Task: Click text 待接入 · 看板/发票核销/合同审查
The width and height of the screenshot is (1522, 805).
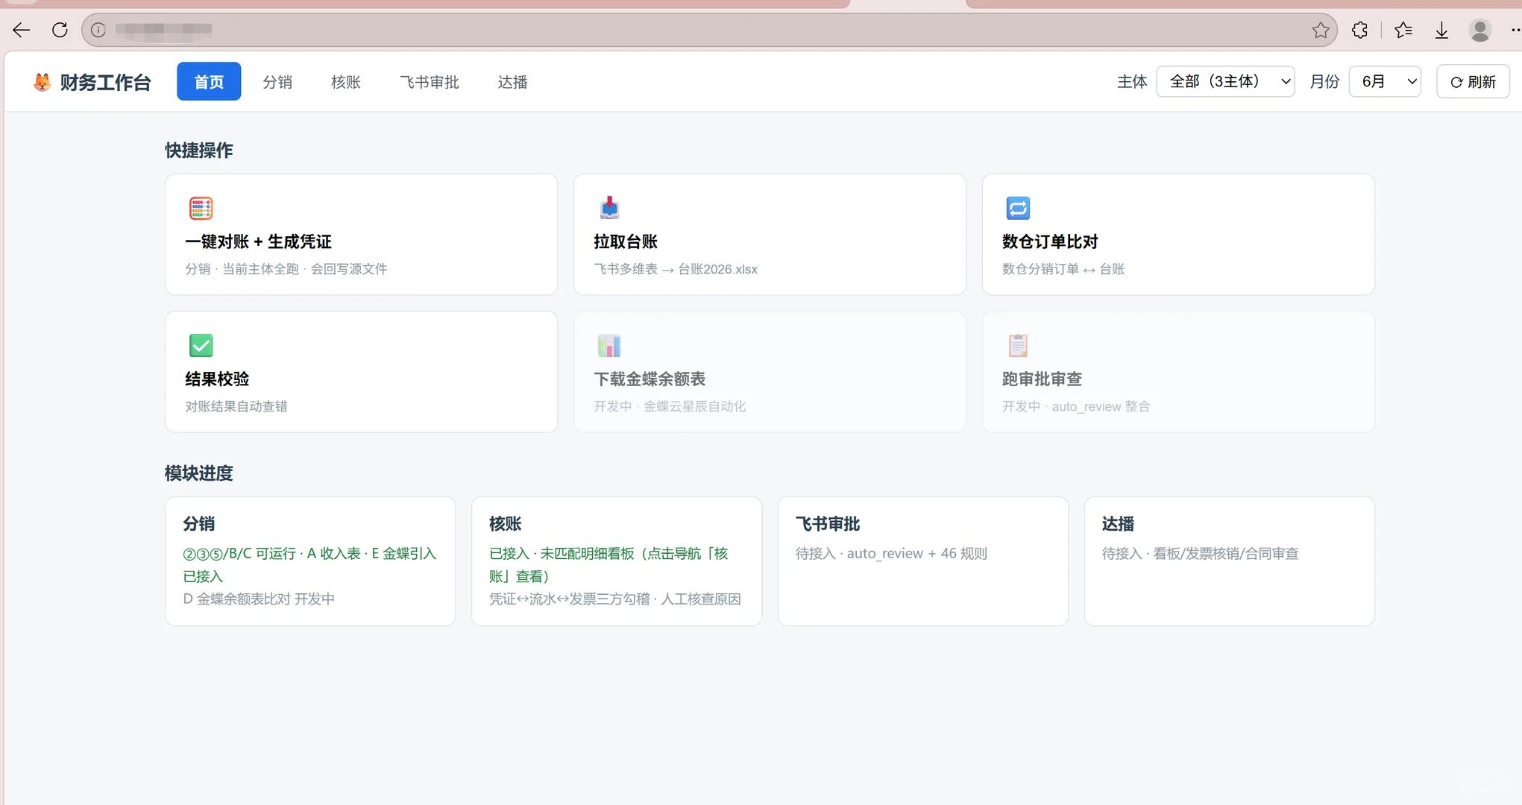Action: (1200, 553)
